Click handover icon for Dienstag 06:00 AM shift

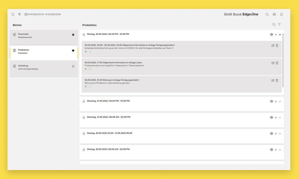271,117
